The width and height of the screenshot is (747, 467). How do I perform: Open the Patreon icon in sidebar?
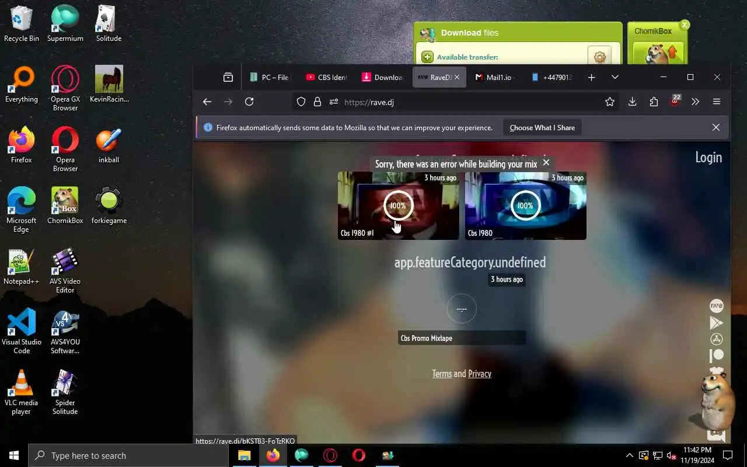tap(716, 355)
